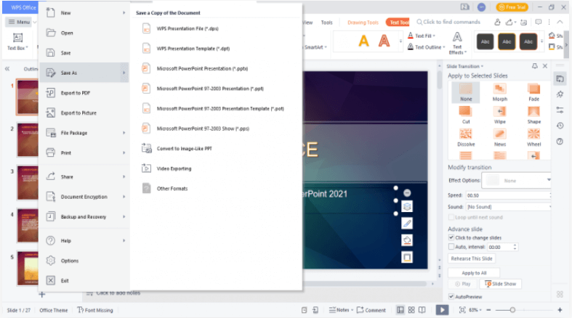The width and height of the screenshot is (572, 318).
Task: Close the Slide Transition pane
Action: [x=545, y=66]
